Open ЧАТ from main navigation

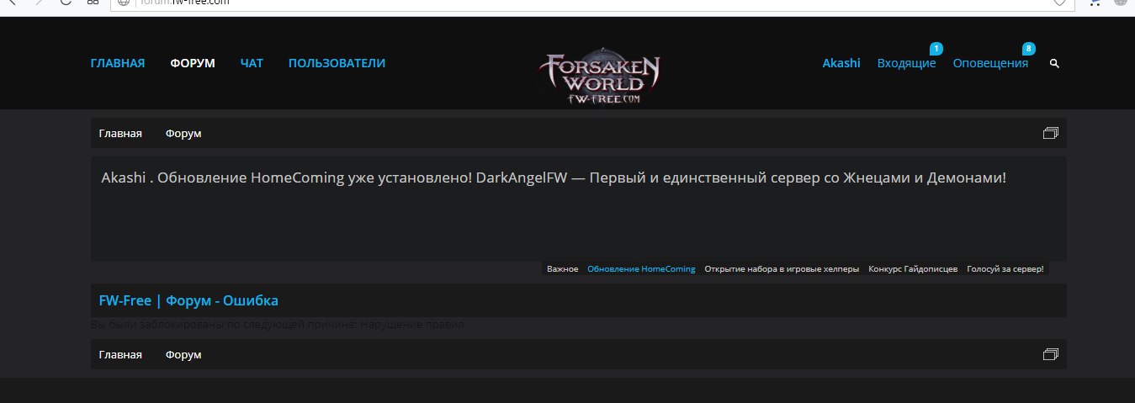252,63
